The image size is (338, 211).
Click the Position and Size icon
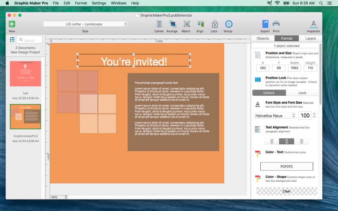(258, 55)
